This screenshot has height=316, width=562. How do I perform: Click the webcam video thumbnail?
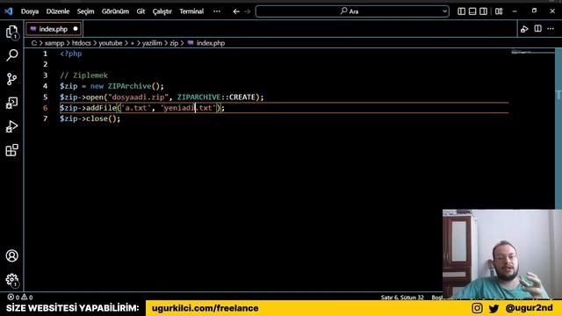pos(502,254)
